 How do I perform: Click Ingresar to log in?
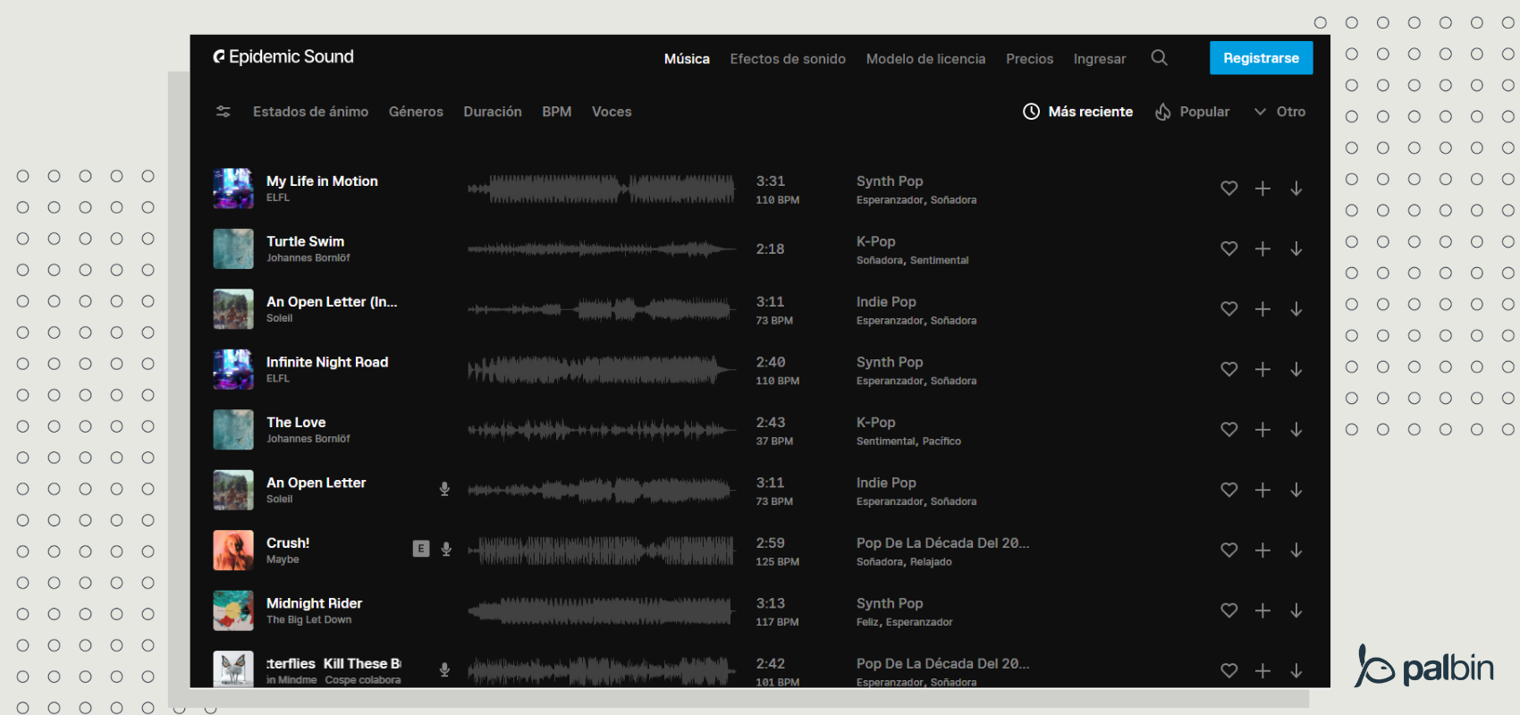[x=1100, y=59]
